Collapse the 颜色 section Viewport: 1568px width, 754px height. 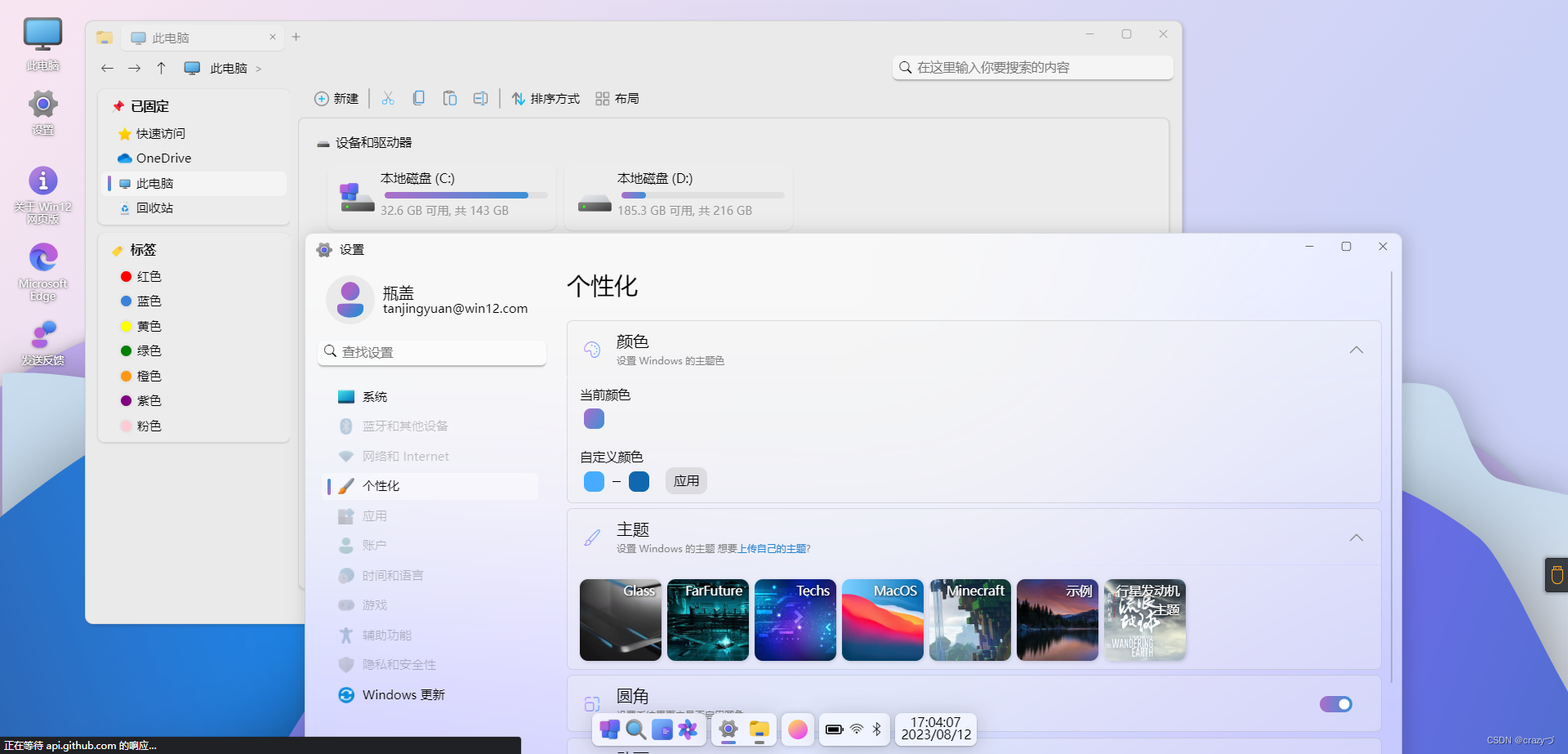coord(1356,350)
